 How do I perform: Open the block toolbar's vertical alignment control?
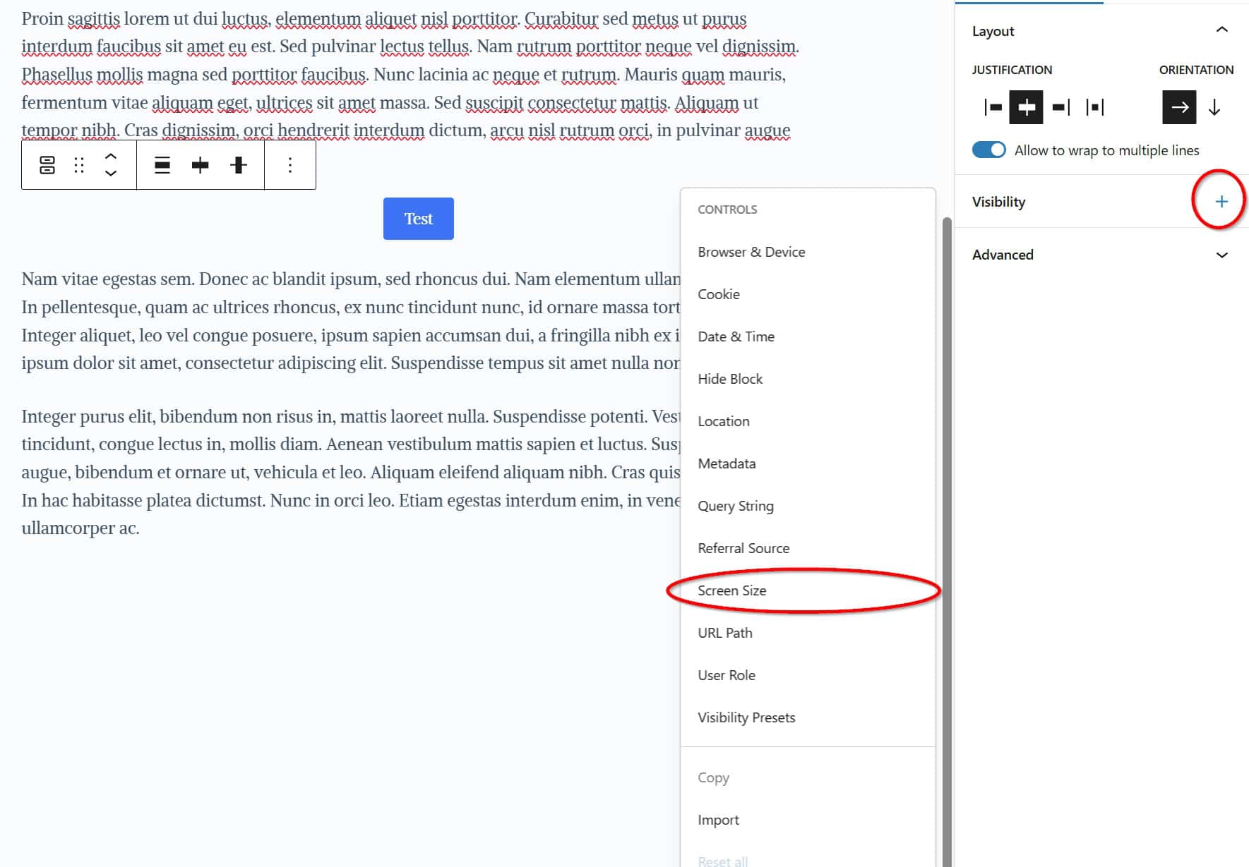pyautogui.click(x=239, y=165)
